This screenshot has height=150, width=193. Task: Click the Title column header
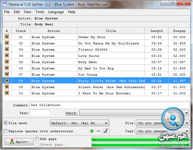[111, 31]
